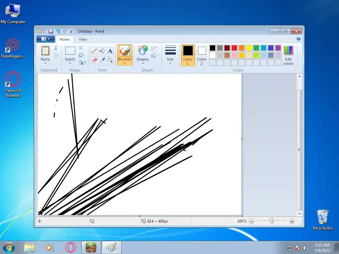The height and width of the screenshot is (254, 339).
Task: Click the clock showing 5:15 AM
Action: [322, 245]
